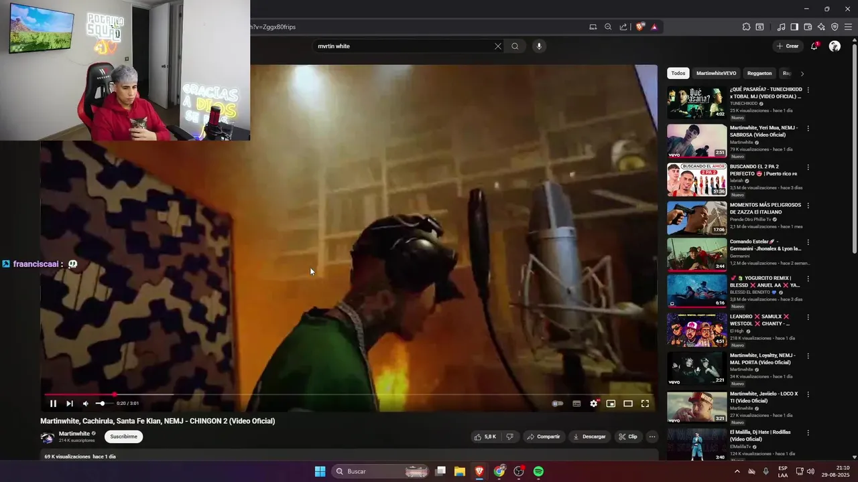Open the YouTube account avatar menu

pyautogui.click(x=835, y=46)
